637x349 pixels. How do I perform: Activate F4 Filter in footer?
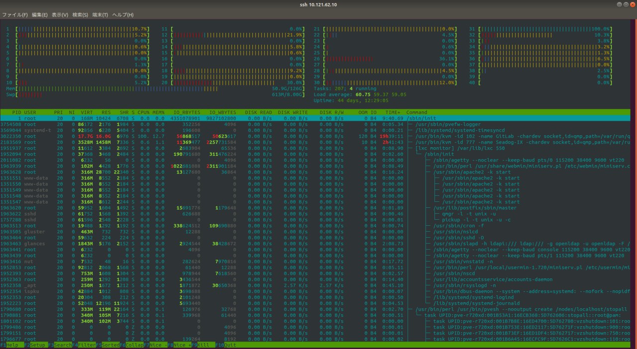pos(84,345)
